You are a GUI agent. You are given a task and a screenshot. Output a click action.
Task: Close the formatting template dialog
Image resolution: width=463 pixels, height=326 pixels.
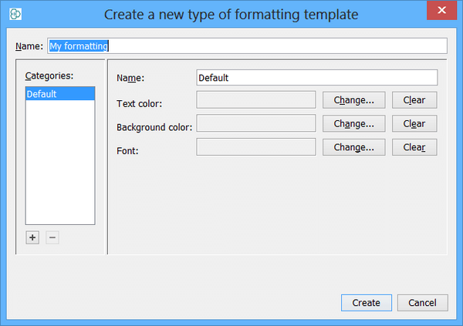(440, 12)
